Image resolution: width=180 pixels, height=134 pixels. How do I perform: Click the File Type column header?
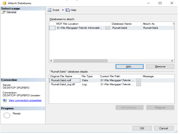point(89,76)
